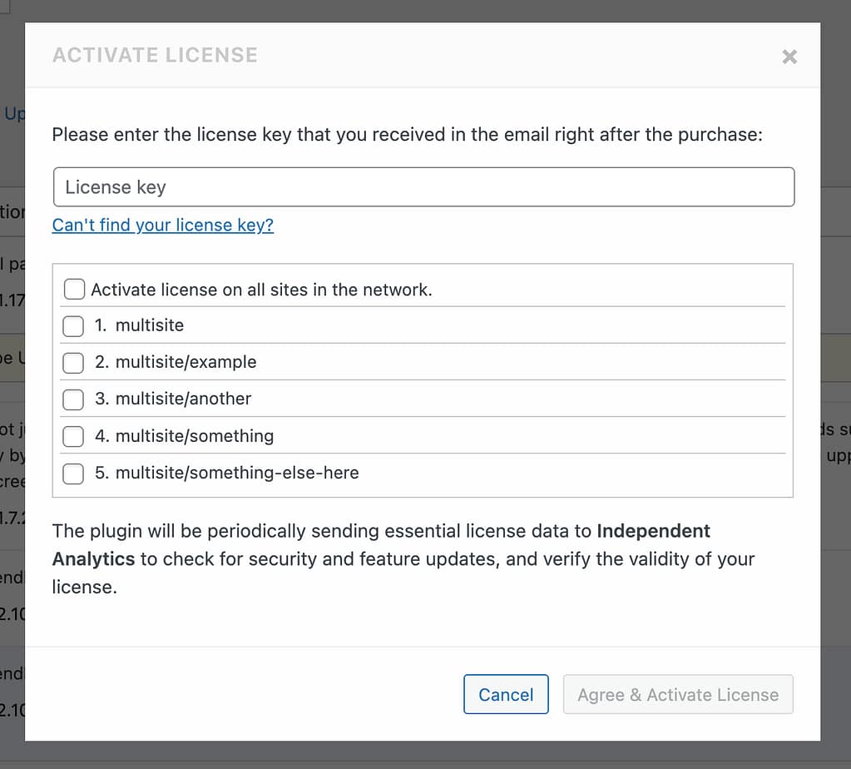Open "Can't find your license key?" link
The height and width of the screenshot is (769, 851).
pyautogui.click(x=162, y=225)
